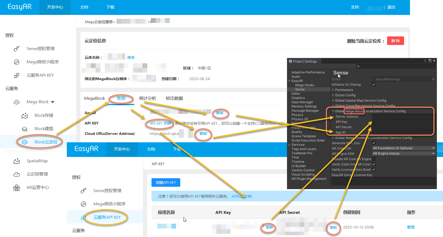Click the object picker circle next to EasyARSettings

point(433,79)
